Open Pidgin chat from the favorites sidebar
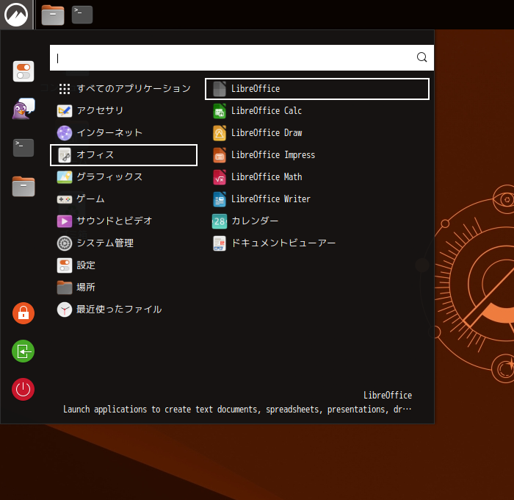This screenshot has height=500, width=514. 23,109
